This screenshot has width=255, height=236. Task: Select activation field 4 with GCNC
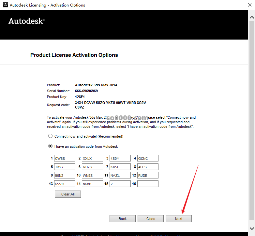(148, 159)
